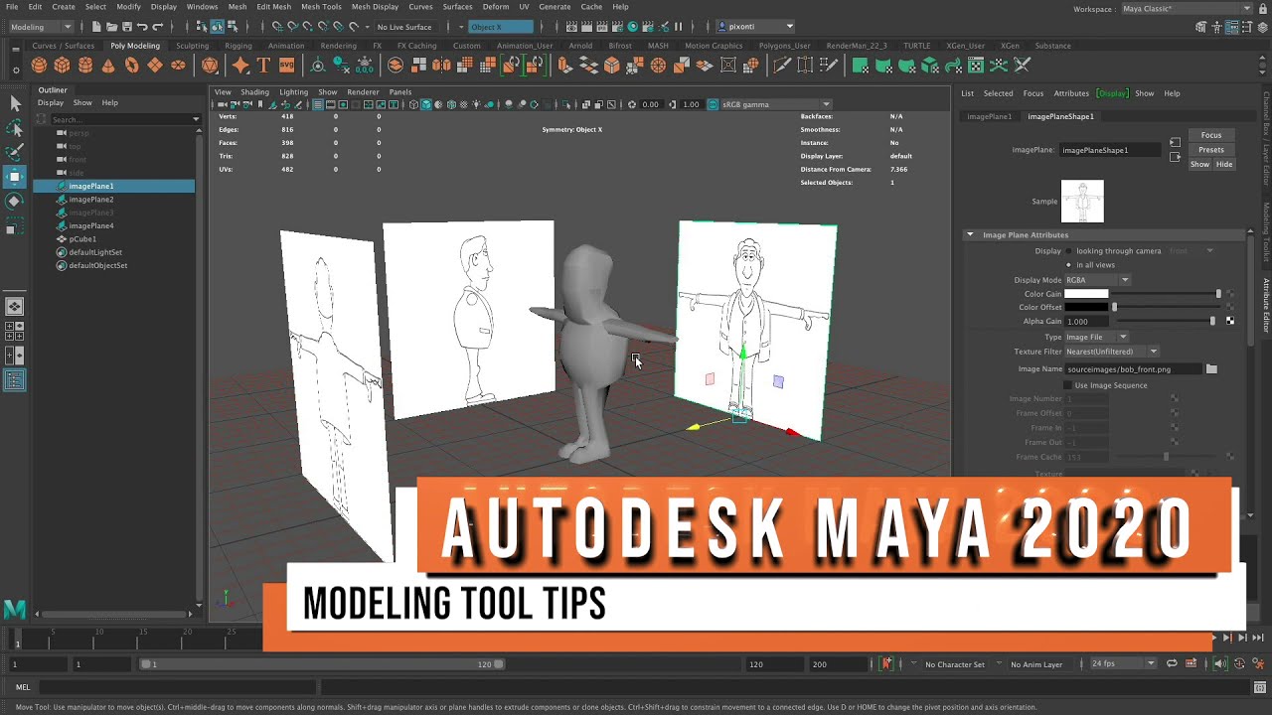The width and height of the screenshot is (1272, 715).
Task: Open the Deform menu
Action: coord(496,7)
